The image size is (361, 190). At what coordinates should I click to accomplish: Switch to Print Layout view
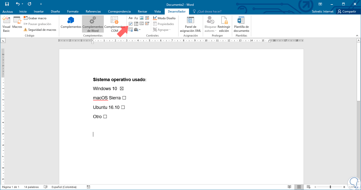299,187
